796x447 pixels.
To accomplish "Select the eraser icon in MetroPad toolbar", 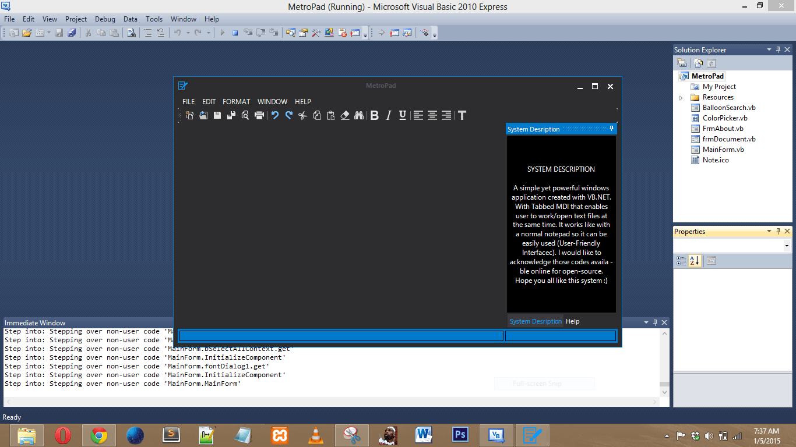I will pyautogui.click(x=345, y=115).
